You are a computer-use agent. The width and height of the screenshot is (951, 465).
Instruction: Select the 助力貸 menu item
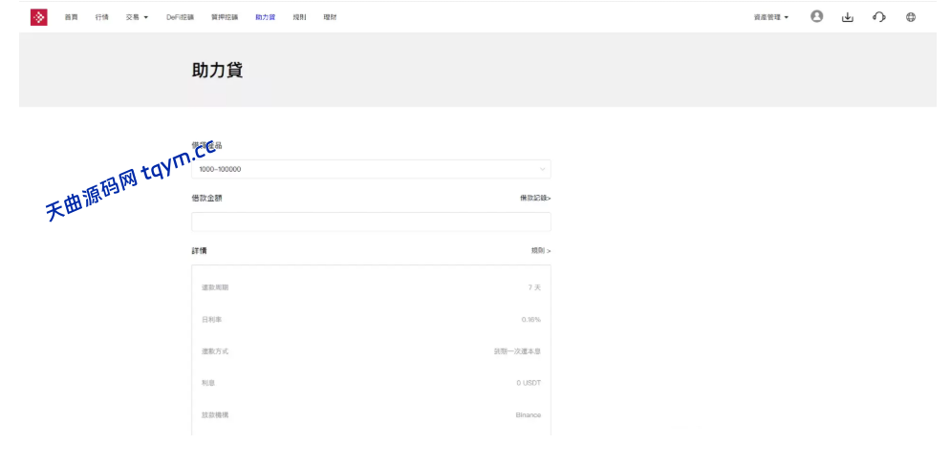click(265, 17)
